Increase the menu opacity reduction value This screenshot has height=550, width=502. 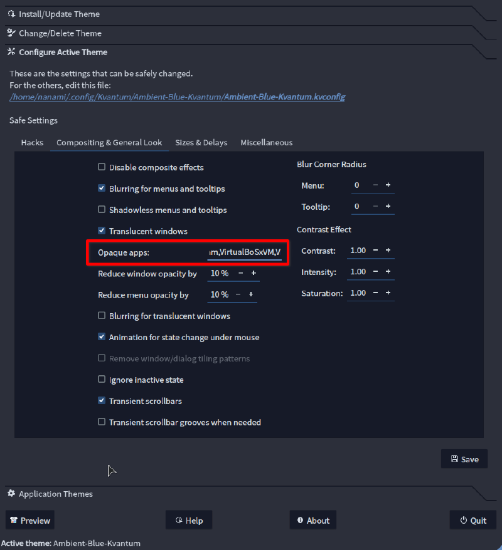[250, 294]
